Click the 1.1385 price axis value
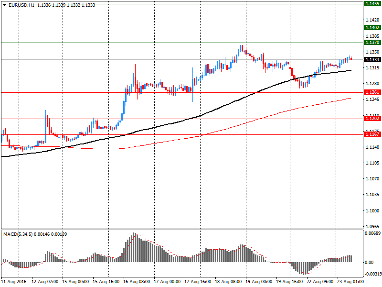The width and height of the screenshot is (382, 287). coord(372,36)
